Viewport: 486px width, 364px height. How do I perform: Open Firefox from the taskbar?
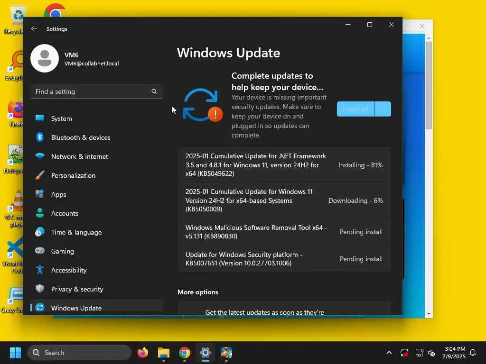142,353
